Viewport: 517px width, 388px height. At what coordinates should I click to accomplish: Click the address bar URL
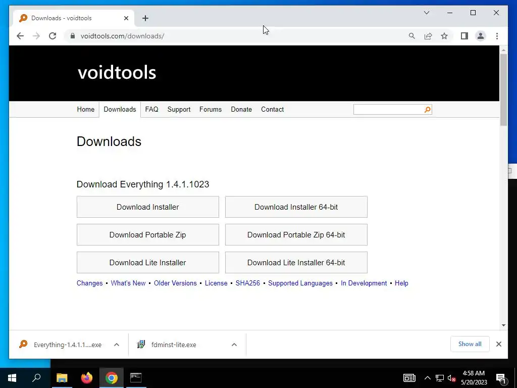122,36
